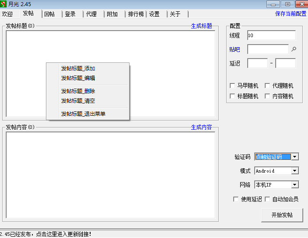Click the 生成标题 link
Screen dimensions: 308x238
click(201, 26)
